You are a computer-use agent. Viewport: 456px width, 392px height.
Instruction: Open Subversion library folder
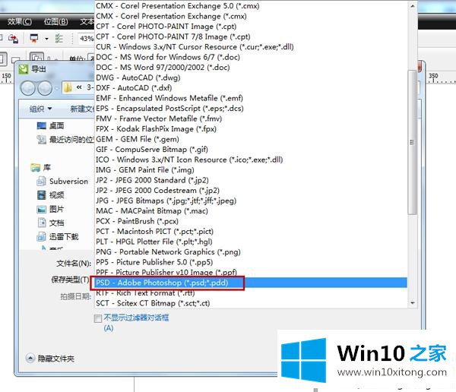tap(62, 182)
